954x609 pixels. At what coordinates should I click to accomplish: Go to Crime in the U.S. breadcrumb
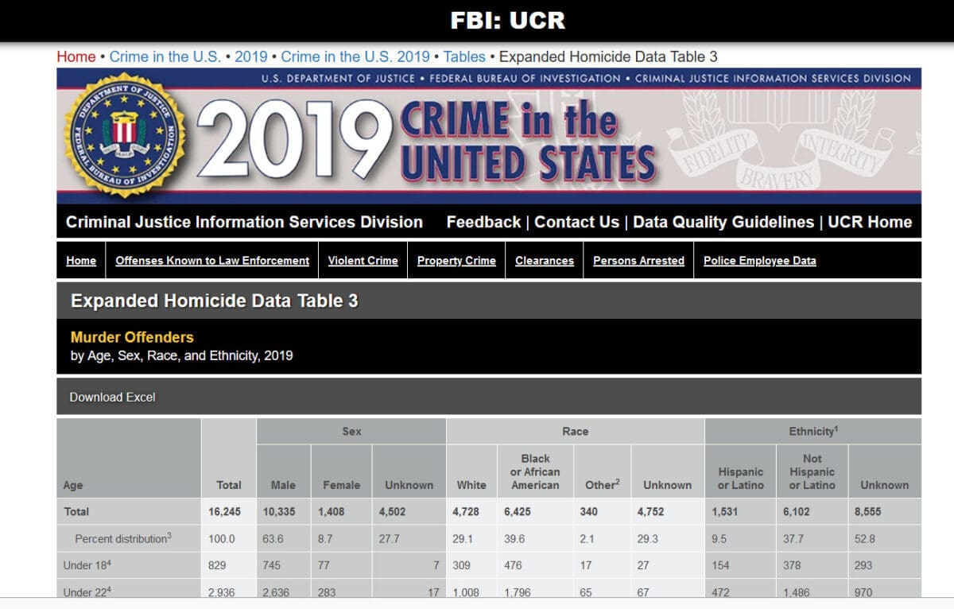[x=165, y=56]
